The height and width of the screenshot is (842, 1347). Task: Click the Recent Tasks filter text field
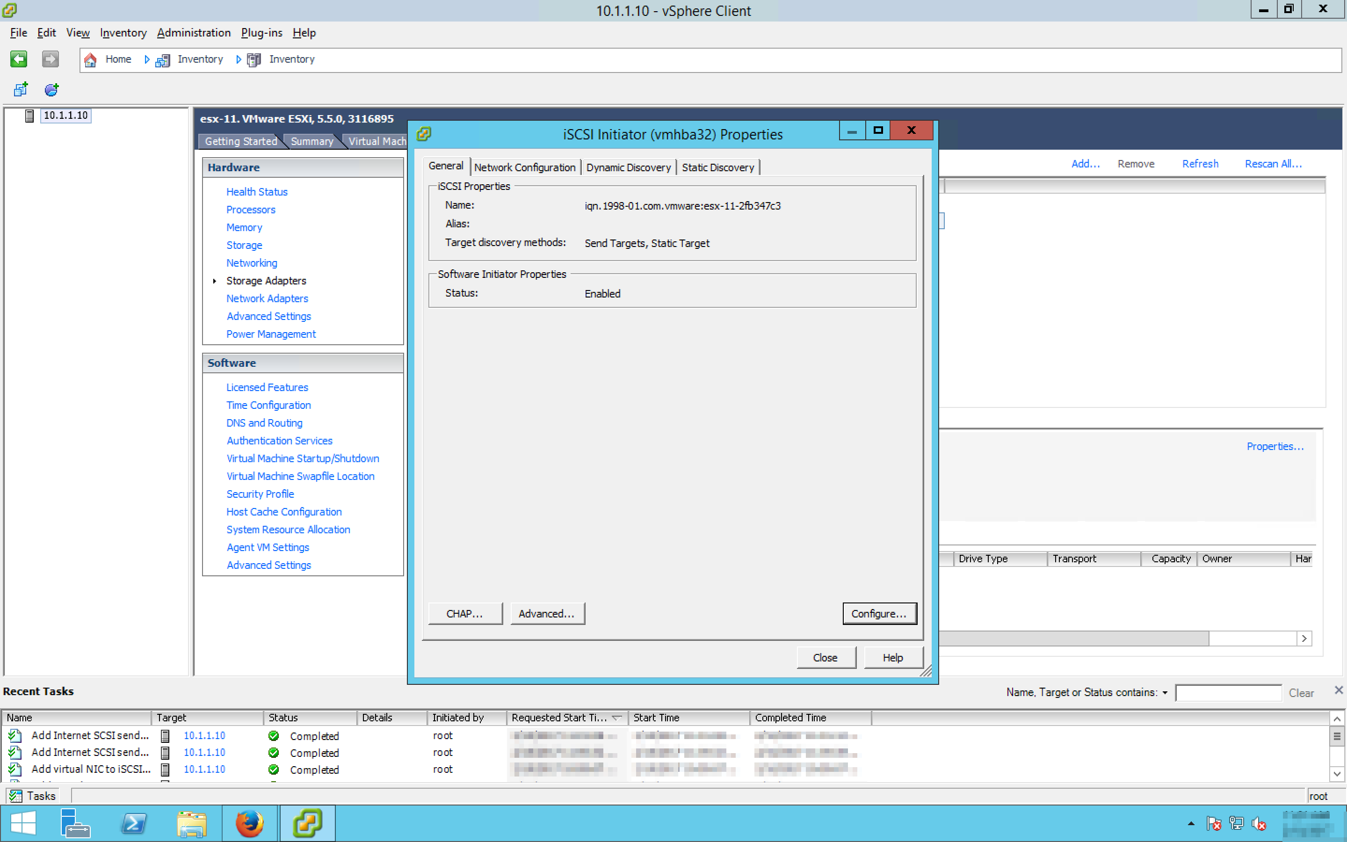(1228, 693)
